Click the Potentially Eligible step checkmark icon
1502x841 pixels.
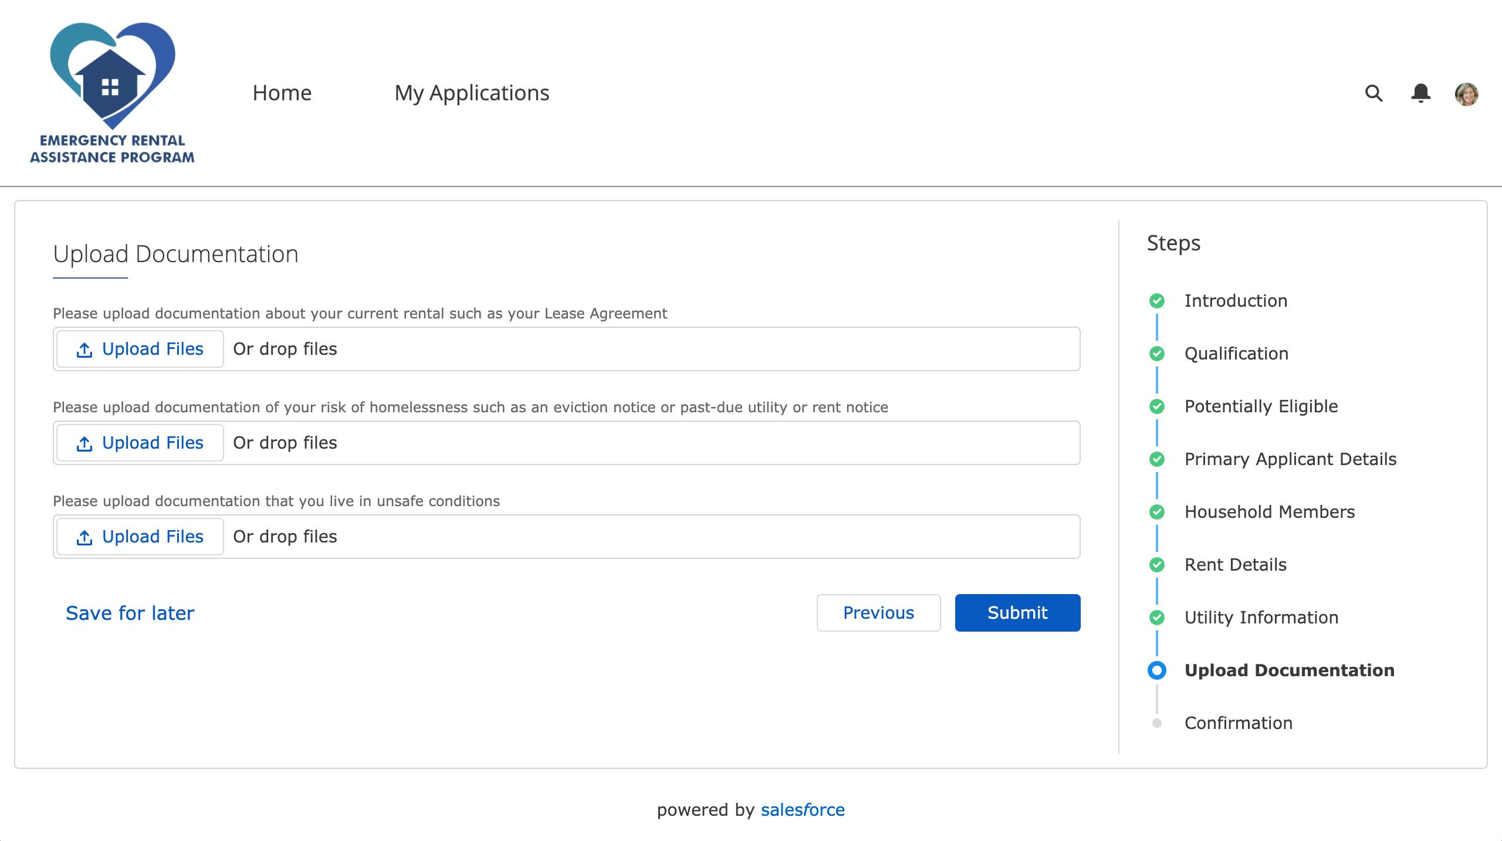click(x=1156, y=406)
